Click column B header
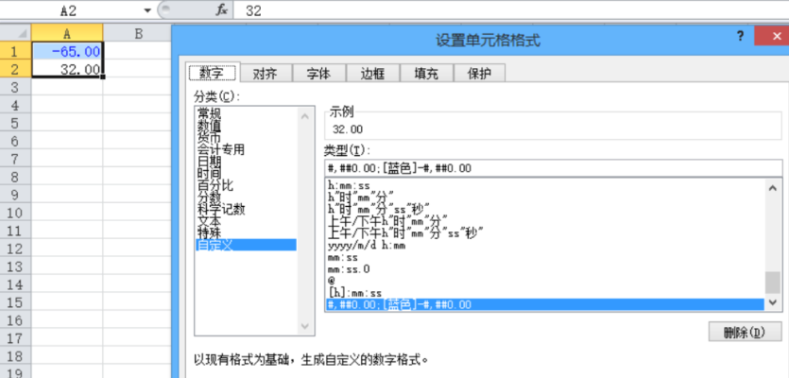The width and height of the screenshot is (789, 378). (138, 34)
